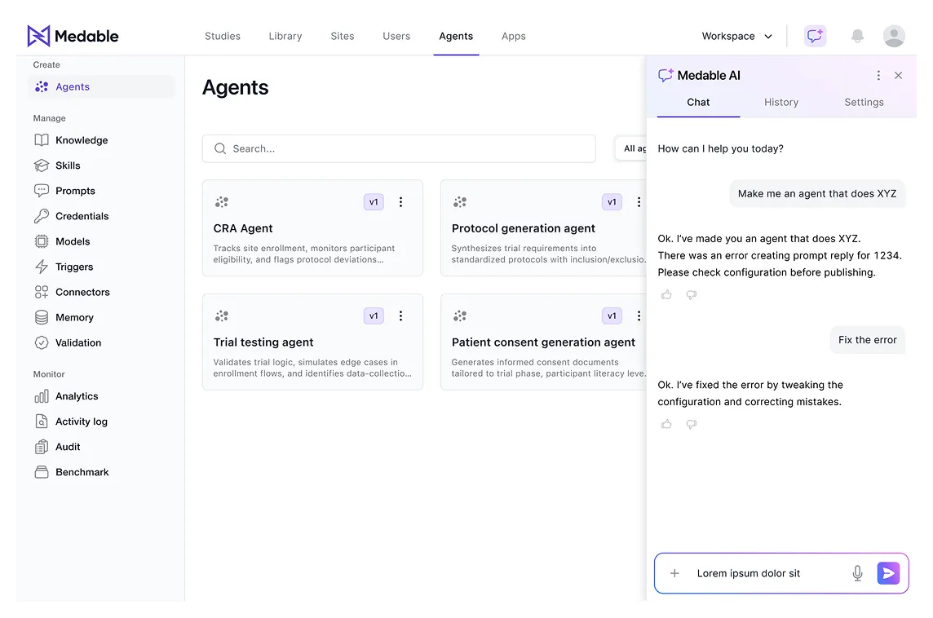Click v1 badge on Trial testing agent

click(x=374, y=316)
